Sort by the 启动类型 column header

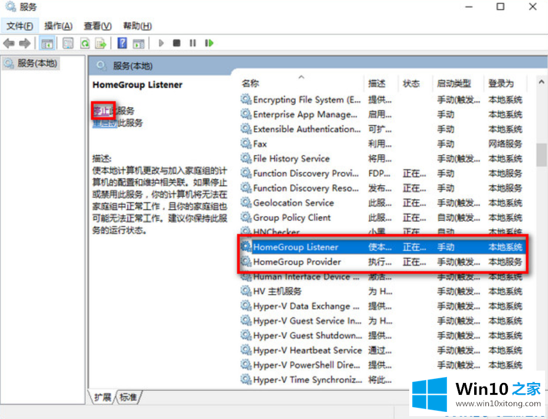[x=458, y=83]
